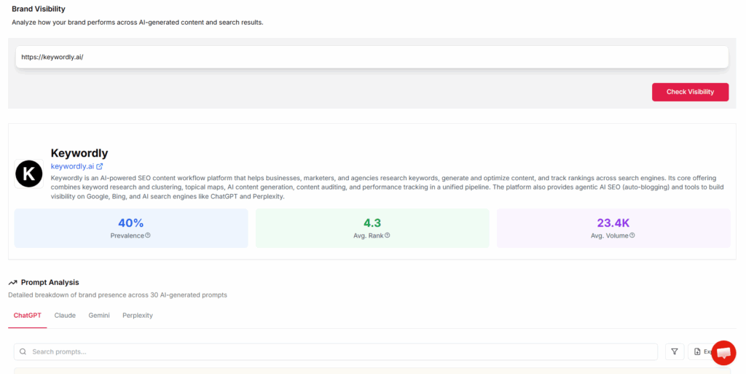Screen dimensions: 746x374
Task: Click the info icon next to Avg. Volume
Action: pos(632,235)
